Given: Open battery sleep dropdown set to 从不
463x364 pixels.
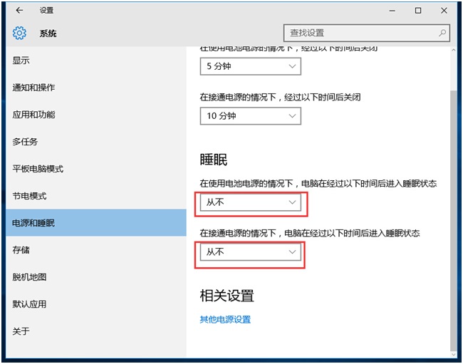Looking at the screenshot, I should (250, 203).
